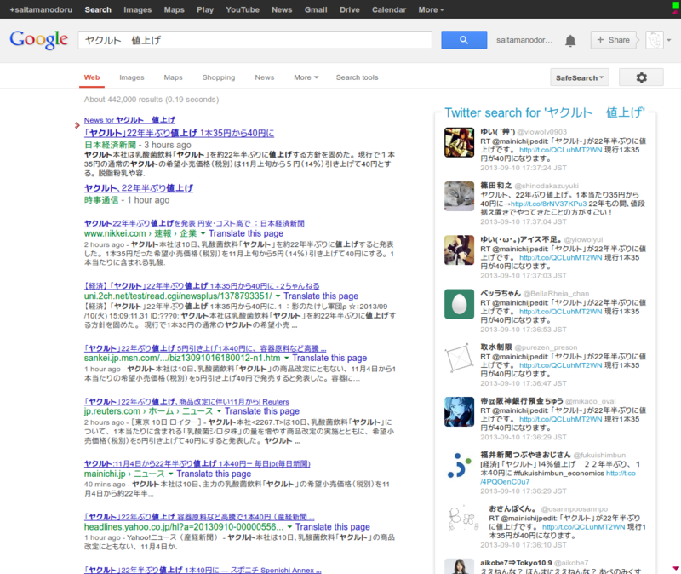The image size is (681, 574).
Task: Translate this page for nikkei.com result
Action: point(246,233)
